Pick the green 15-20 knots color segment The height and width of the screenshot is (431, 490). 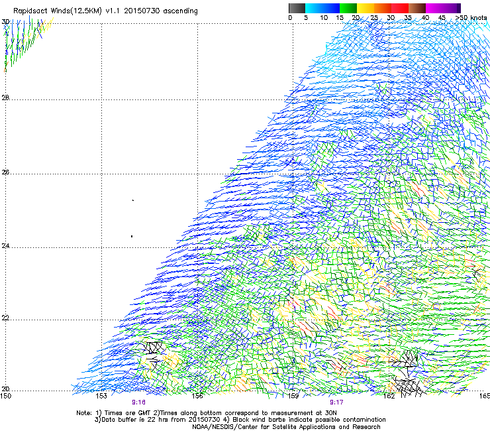pyautogui.click(x=348, y=8)
